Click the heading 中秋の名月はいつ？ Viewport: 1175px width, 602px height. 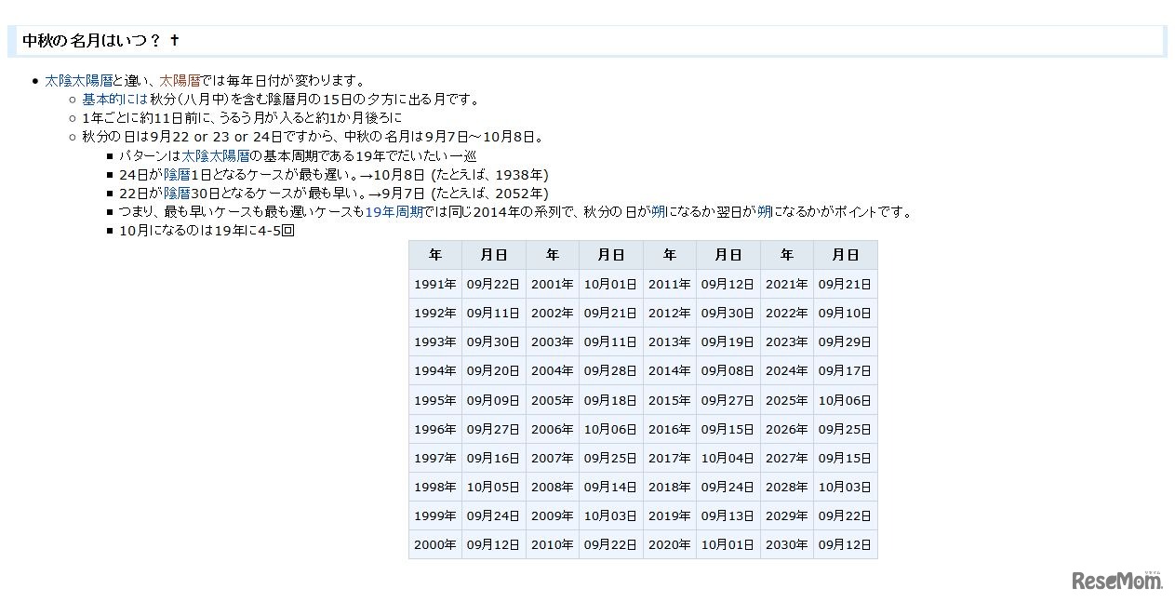[85, 40]
